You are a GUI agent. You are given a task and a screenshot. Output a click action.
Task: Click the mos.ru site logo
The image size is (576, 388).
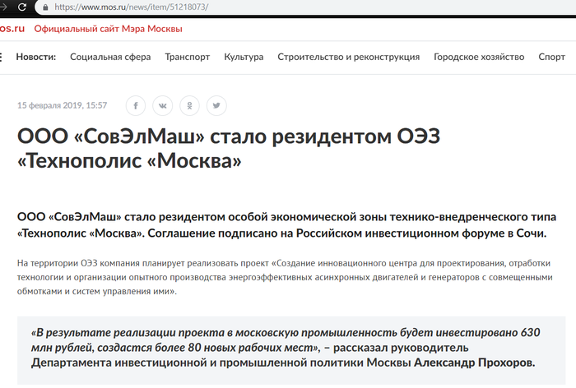point(12,29)
